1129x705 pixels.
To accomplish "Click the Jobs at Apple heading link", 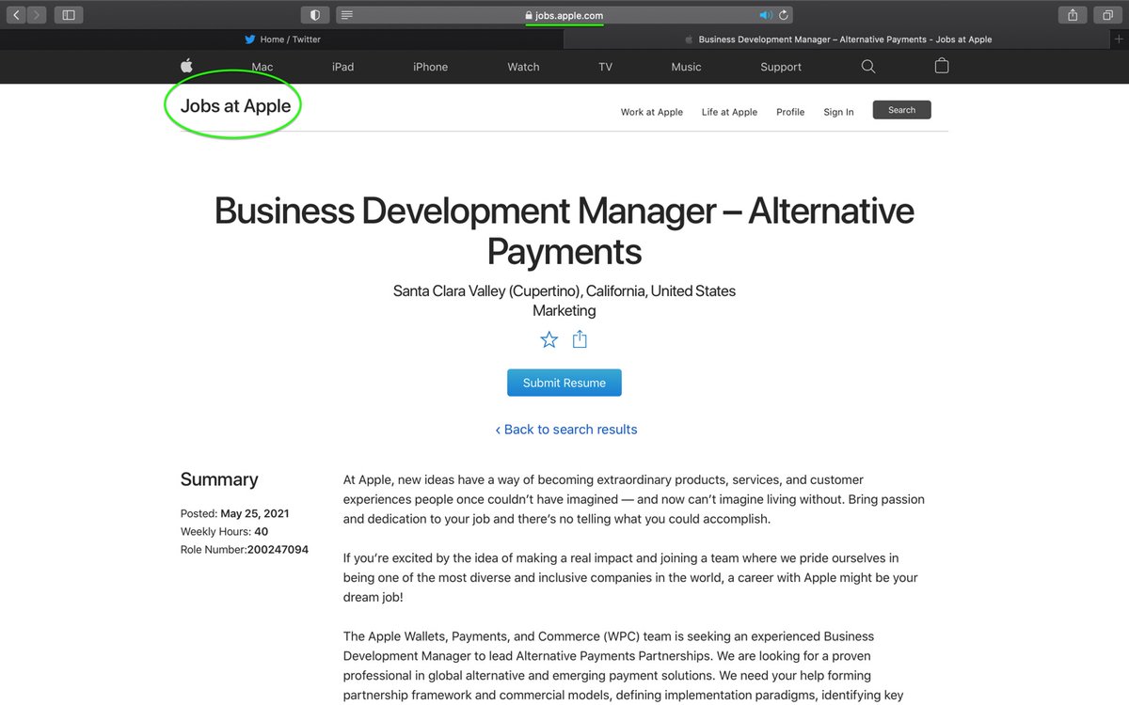I will (235, 106).
